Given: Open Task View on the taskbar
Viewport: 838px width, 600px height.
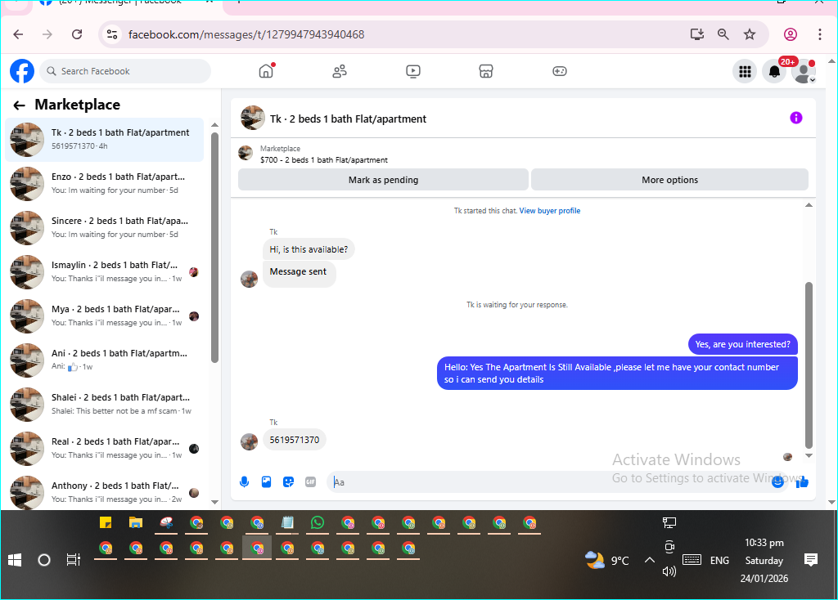Looking at the screenshot, I should click(73, 560).
